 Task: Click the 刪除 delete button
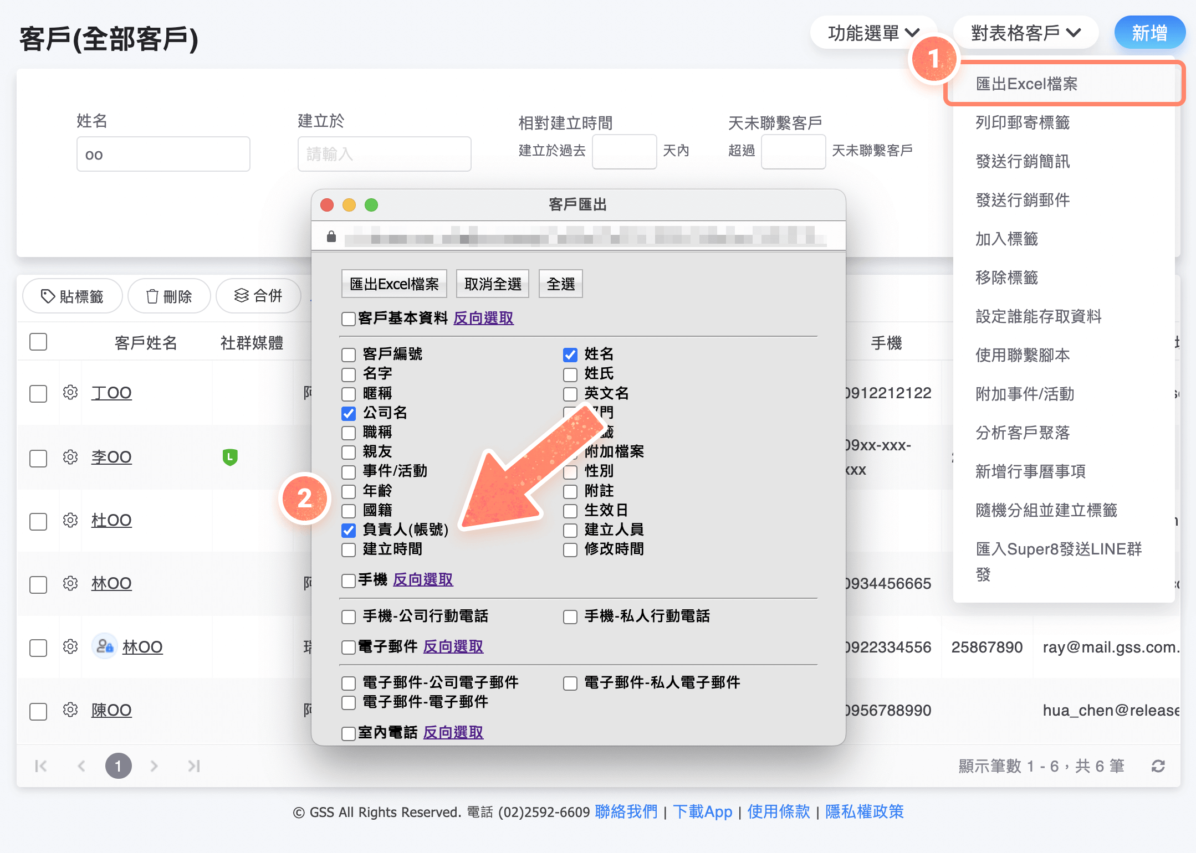[x=169, y=296]
